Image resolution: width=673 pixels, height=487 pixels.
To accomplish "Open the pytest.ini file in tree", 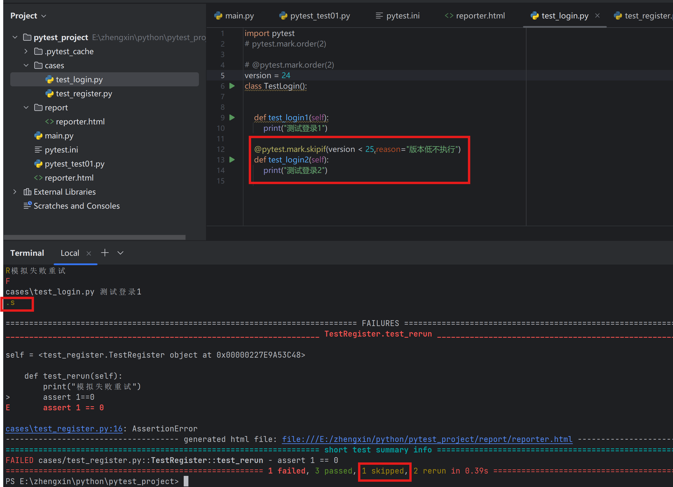I will click(61, 150).
